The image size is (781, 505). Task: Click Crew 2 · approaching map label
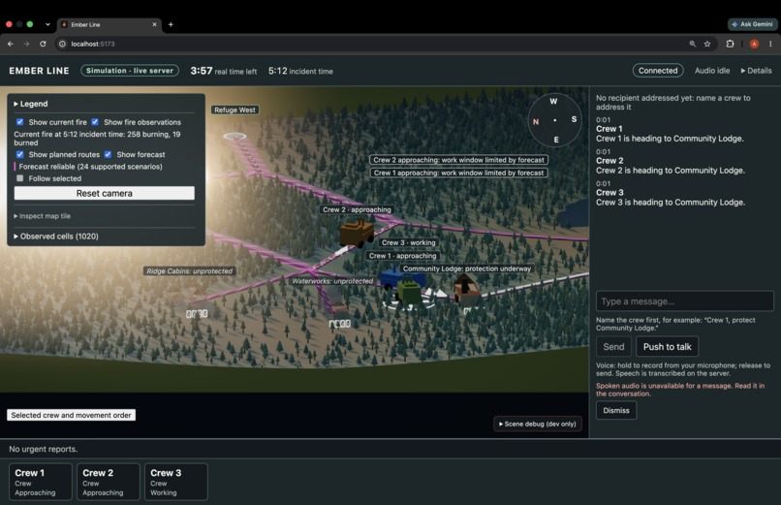357,209
